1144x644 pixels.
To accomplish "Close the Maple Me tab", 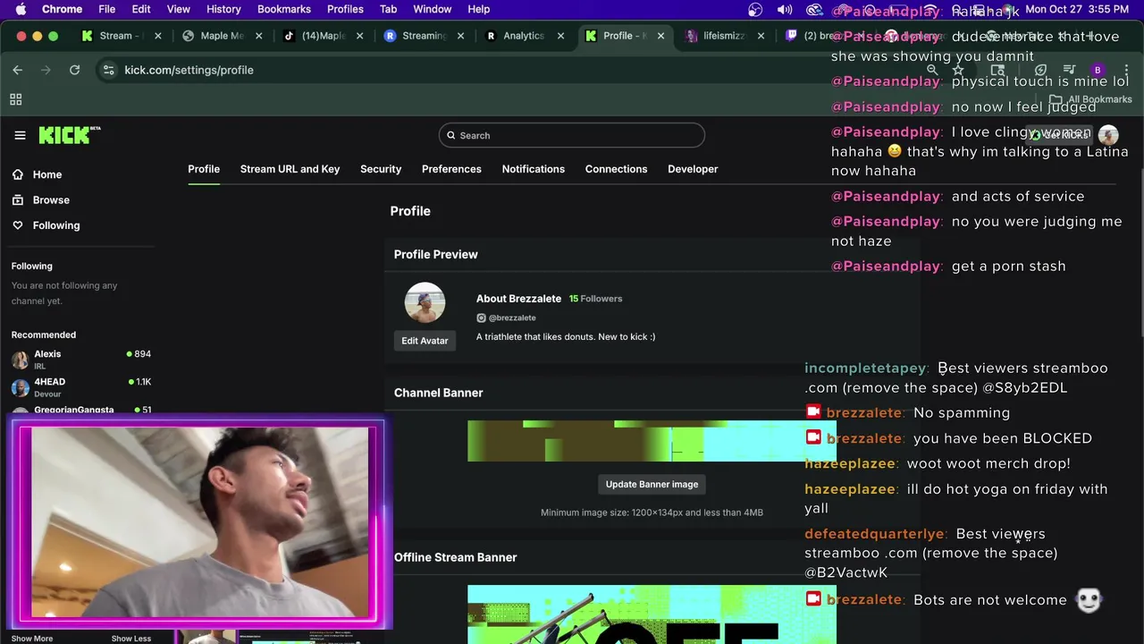I will point(259,36).
